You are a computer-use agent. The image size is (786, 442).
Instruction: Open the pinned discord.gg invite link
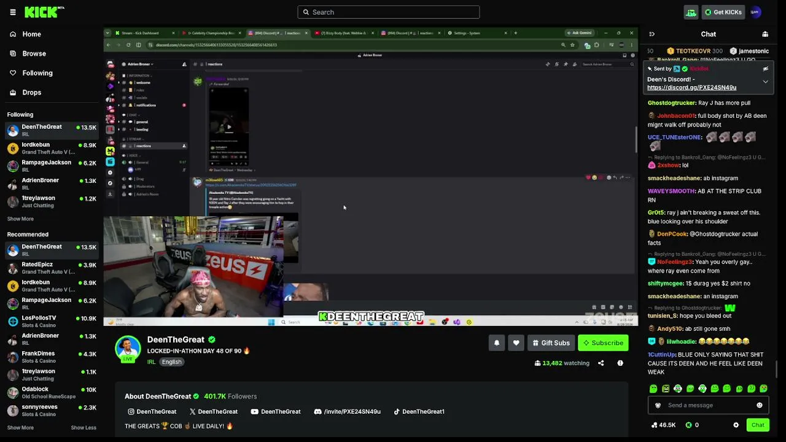pyautogui.click(x=691, y=88)
